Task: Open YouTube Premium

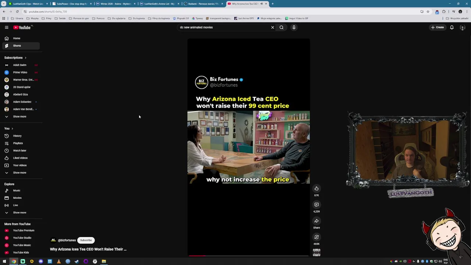Action: pyautogui.click(x=20, y=230)
